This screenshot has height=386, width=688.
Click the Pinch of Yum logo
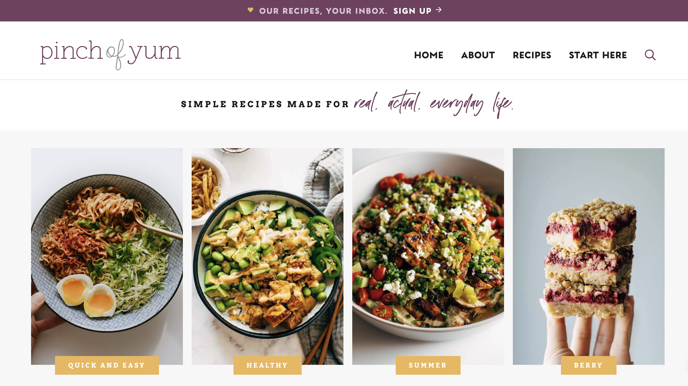110,54
